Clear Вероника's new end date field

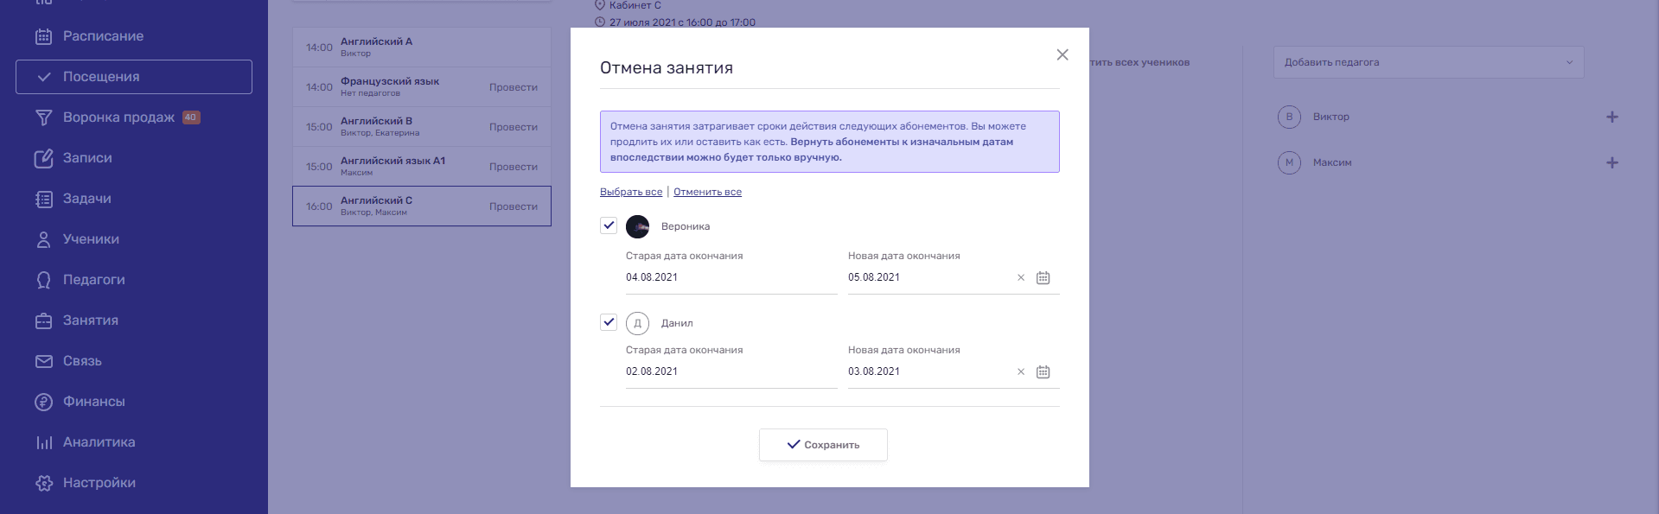click(1021, 278)
